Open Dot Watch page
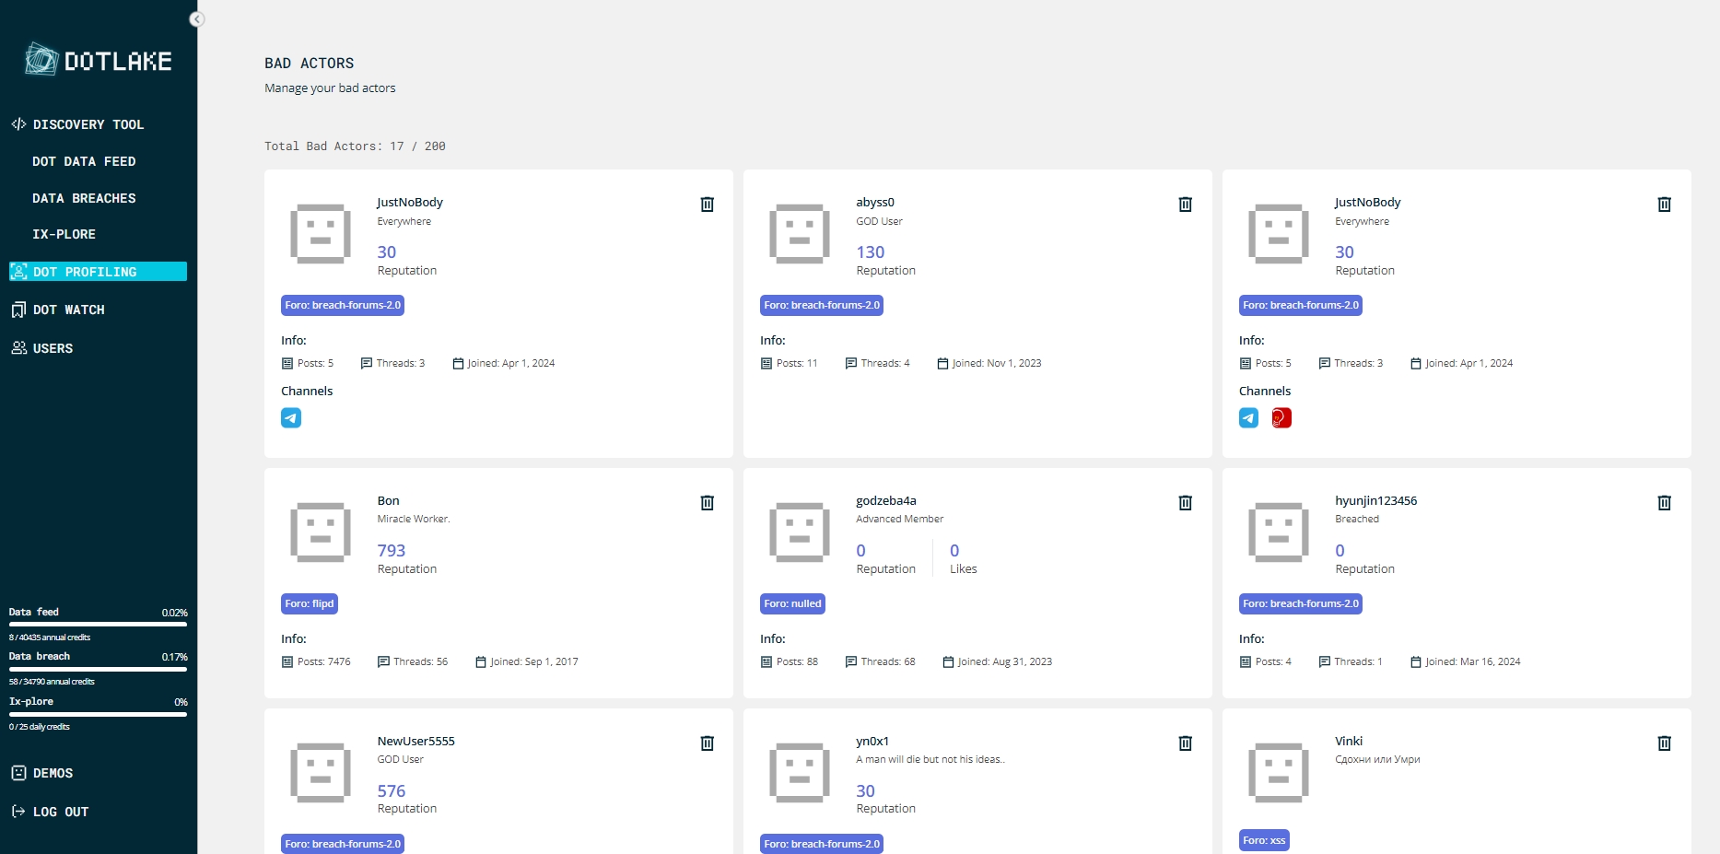The image size is (1720, 854). click(x=68, y=310)
